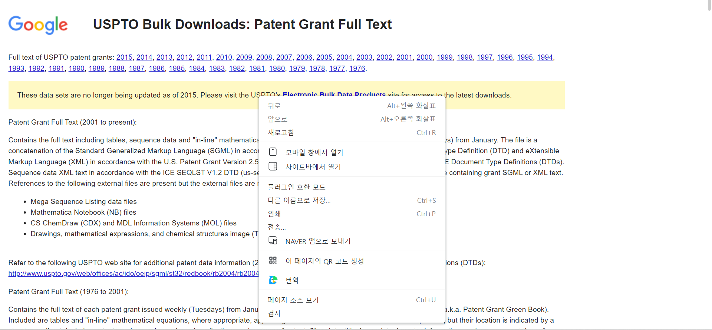Image resolution: width=712 pixels, height=330 pixels.
Task: Open the 1989 patent grants link
Action: point(96,68)
